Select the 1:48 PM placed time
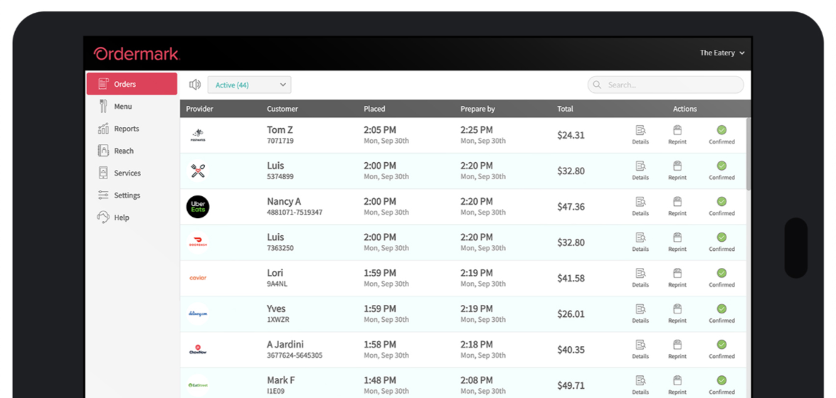This screenshot has height=398, width=836. (380, 380)
